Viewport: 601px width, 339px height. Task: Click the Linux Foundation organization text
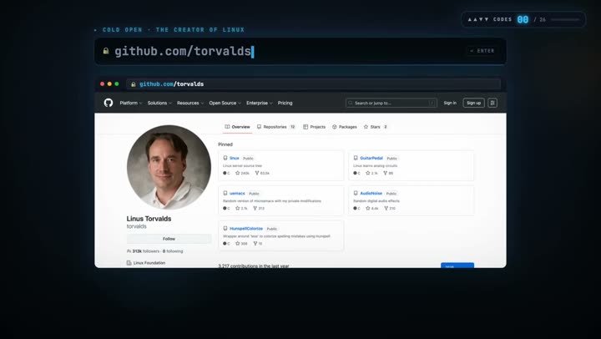(x=149, y=263)
